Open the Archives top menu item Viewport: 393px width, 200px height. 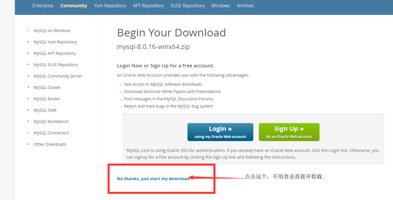[x=245, y=6]
